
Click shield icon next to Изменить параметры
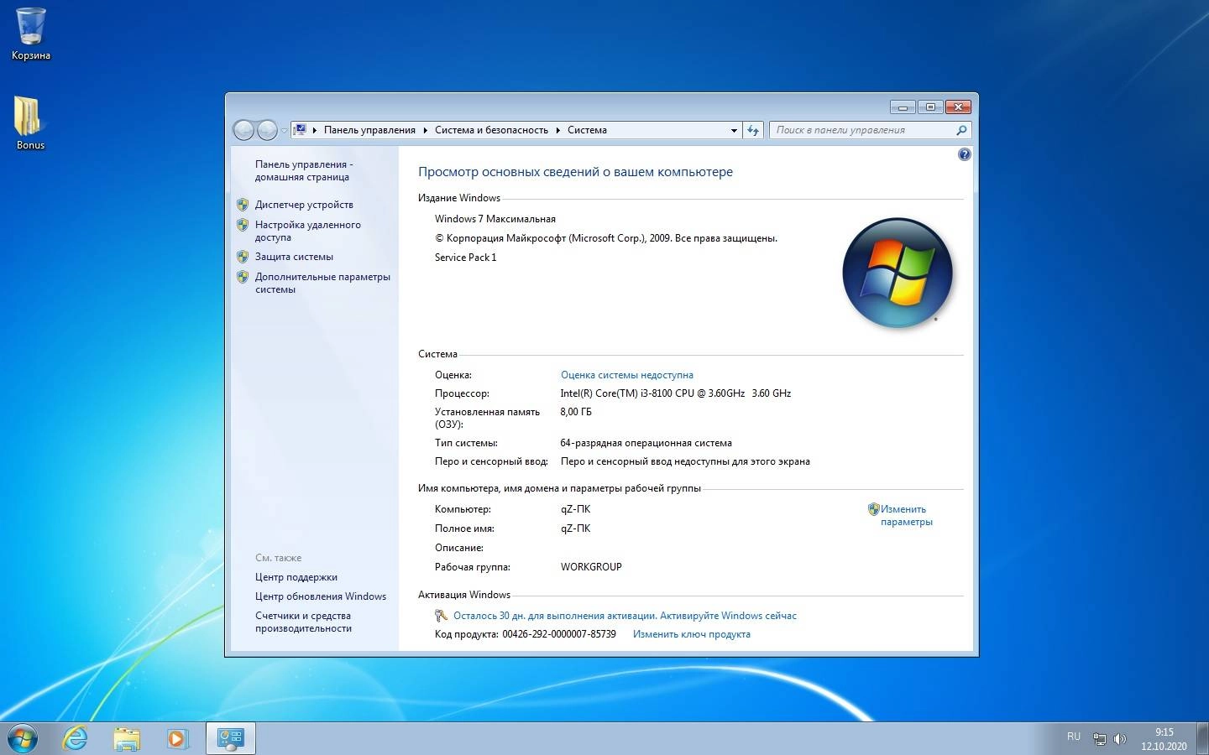873,509
